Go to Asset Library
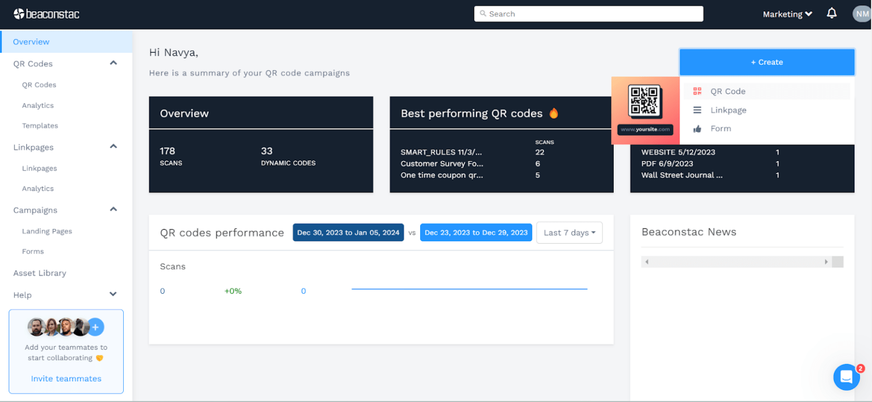Viewport: 872px width, 402px height. coord(40,273)
